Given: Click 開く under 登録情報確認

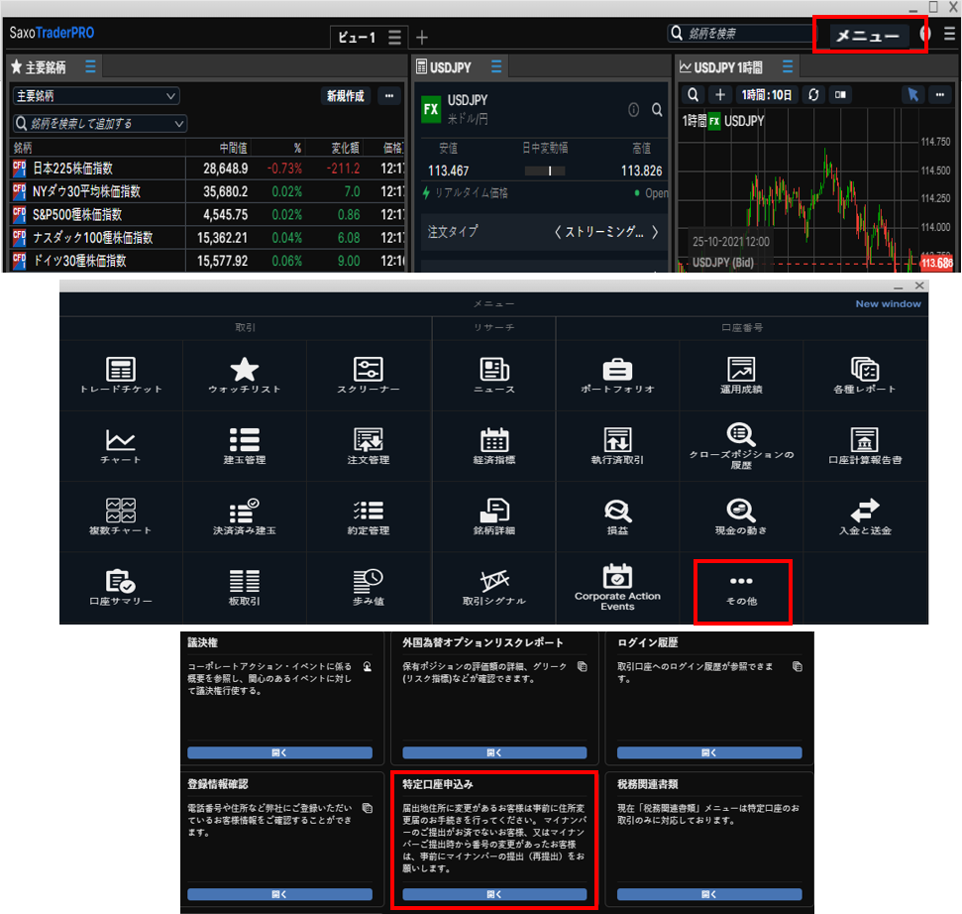Looking at the screenshot, I should [x=279, y=894].
